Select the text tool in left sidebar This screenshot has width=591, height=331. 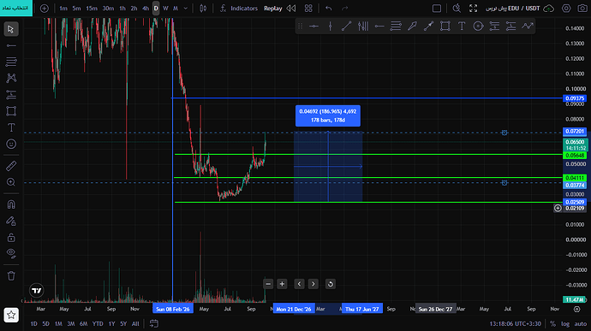(11, 127)
